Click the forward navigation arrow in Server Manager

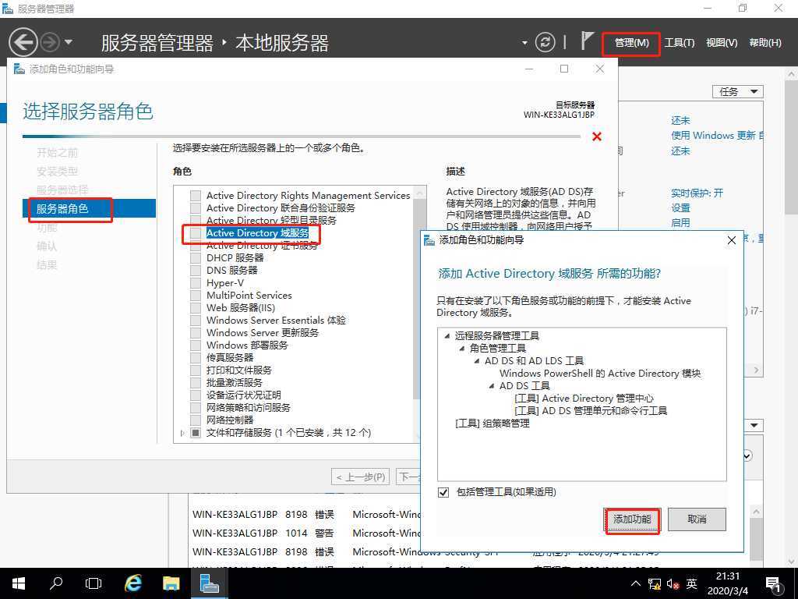(x=50, y=42)
